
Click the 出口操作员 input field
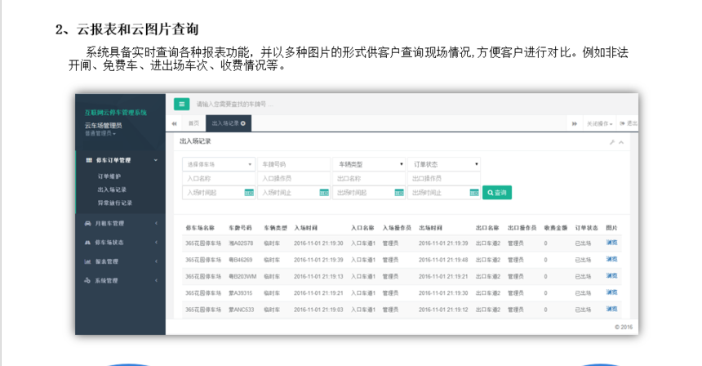(444, 178)
